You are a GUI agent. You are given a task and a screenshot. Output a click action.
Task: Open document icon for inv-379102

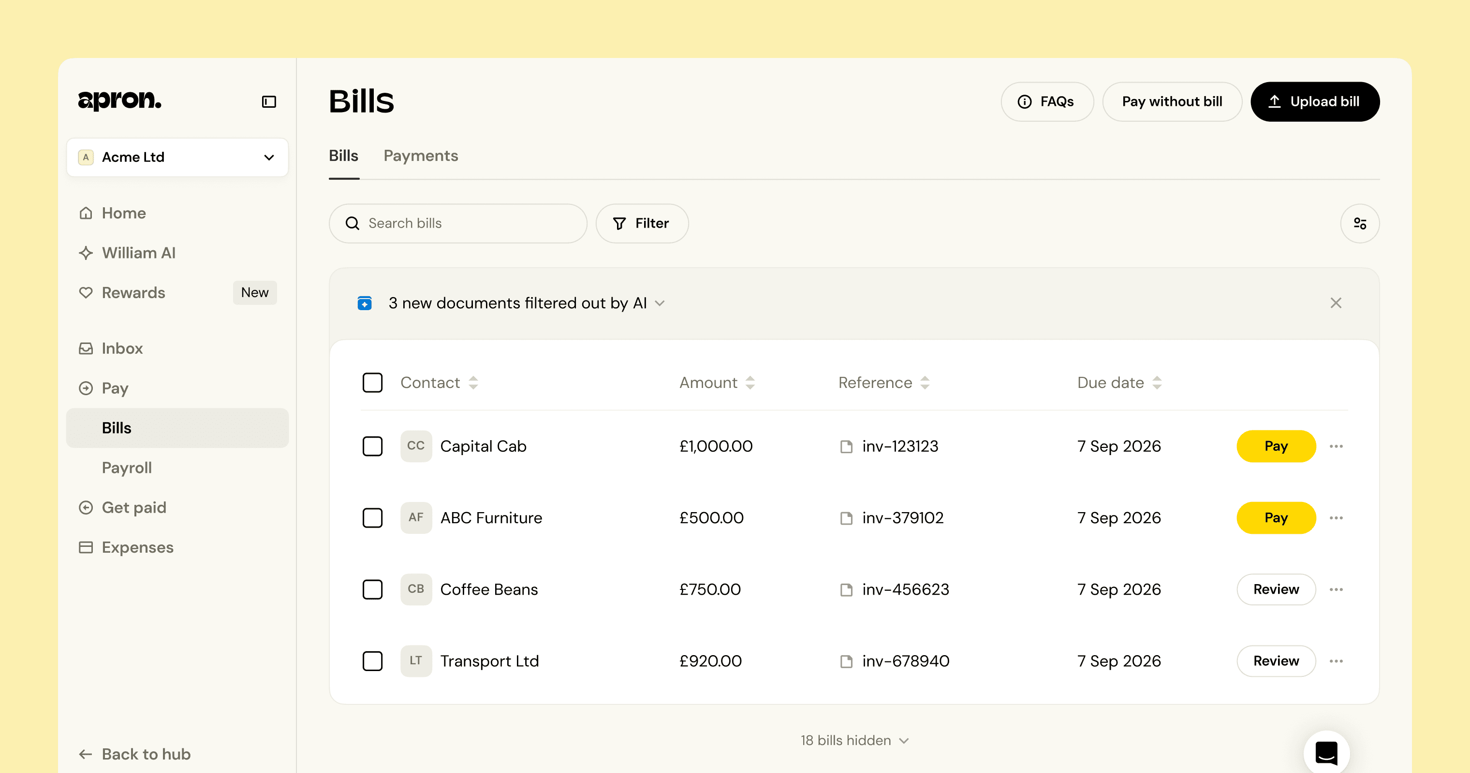click(x=846, y=518)
